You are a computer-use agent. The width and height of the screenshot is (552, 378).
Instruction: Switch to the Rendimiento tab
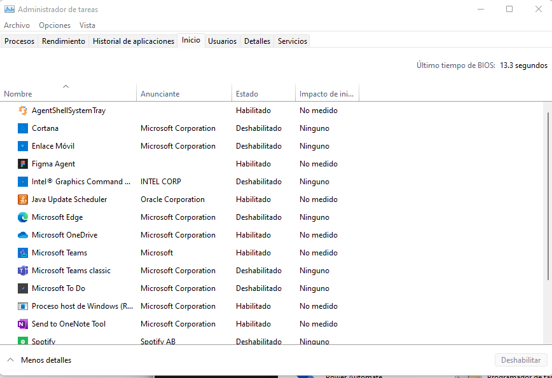[64, 41]
